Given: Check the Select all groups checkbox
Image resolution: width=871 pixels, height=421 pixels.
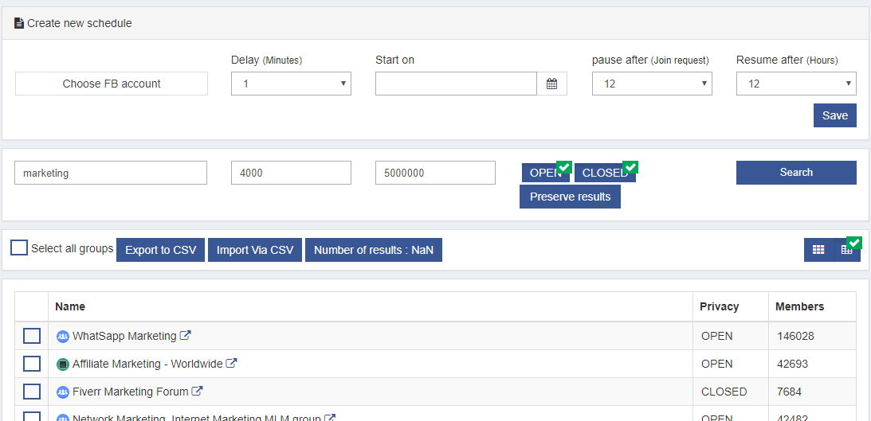Looking at the screenshot, I should click(x=19, y=248).
